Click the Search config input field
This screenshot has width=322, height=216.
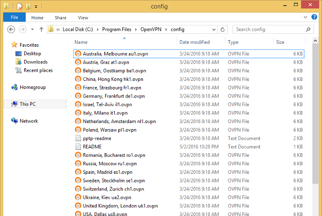click(x=269, y=30)
